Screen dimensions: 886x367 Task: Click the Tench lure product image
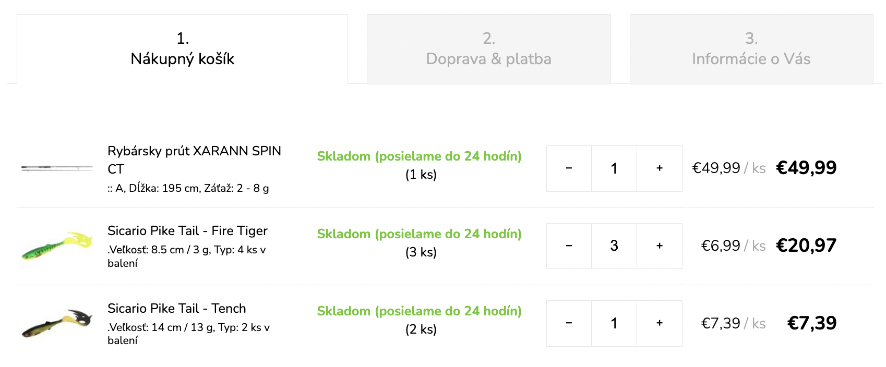click(57, 323)
